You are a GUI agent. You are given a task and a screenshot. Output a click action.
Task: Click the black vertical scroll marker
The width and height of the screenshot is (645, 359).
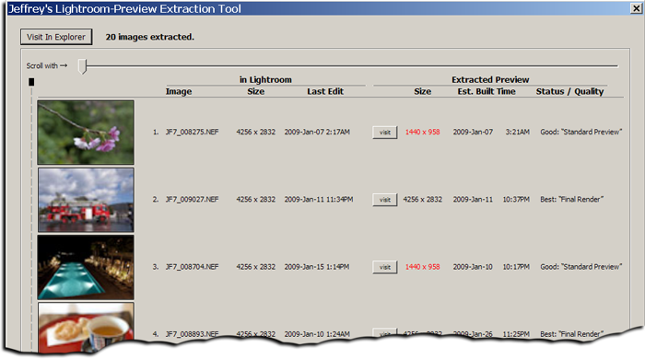coord(31,82)
